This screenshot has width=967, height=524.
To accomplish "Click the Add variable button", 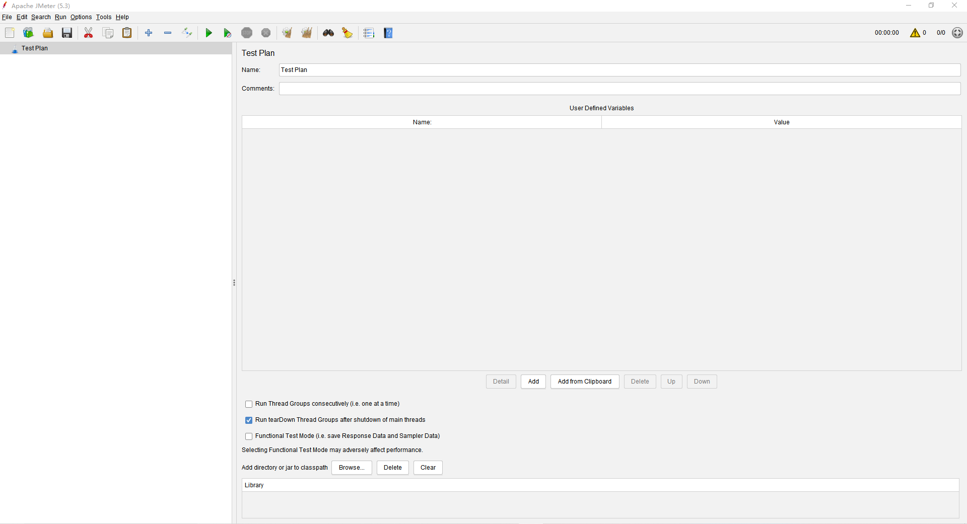I will click(533, 382).
